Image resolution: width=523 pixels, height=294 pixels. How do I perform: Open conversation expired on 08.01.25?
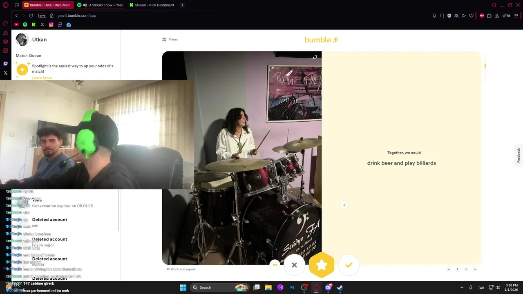click(x=65, y=203)
